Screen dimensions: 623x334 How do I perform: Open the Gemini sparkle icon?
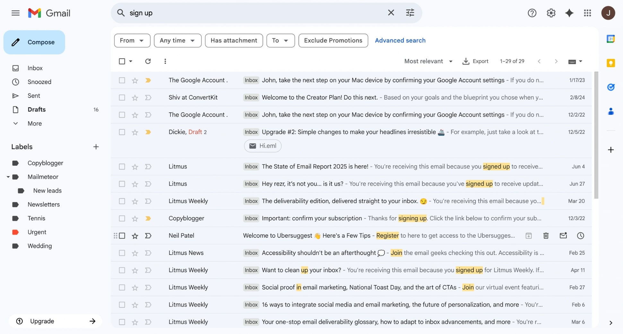point(569,13)
